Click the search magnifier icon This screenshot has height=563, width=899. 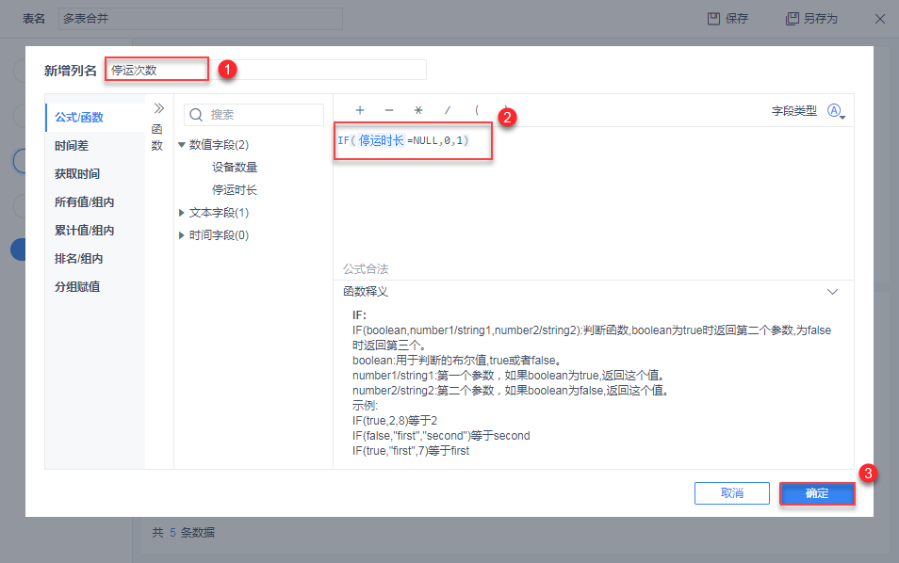tap(196, 115)
